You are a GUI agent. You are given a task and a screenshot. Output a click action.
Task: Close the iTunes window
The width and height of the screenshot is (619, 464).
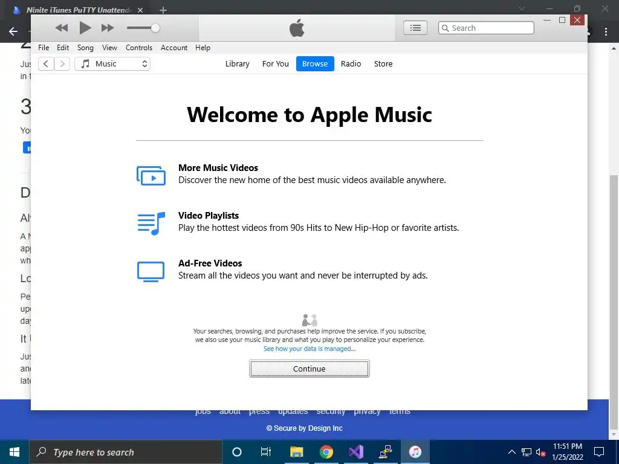577,20
